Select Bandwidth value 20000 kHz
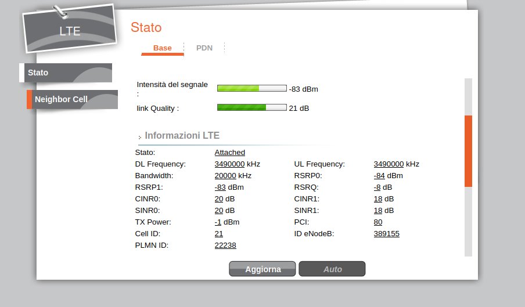Image resolution: width=525 pixels, height=307 pixels. [233, 176]
